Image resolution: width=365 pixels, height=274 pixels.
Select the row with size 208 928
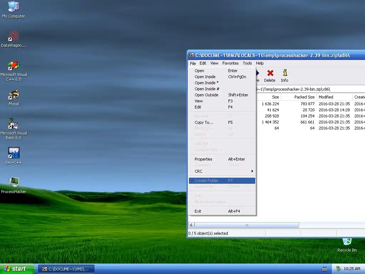click(310, 116)
